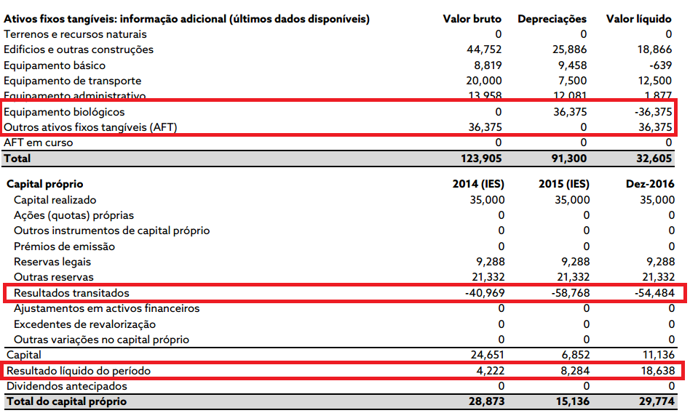Click the 'Valor líquido' column header
The height and width of the screenshot is (413, 690).
(638, 19)
